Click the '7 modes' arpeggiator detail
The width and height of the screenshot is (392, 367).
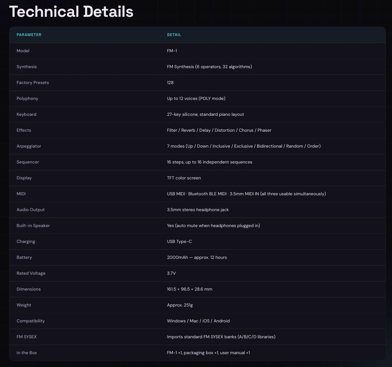pos(244,146)
